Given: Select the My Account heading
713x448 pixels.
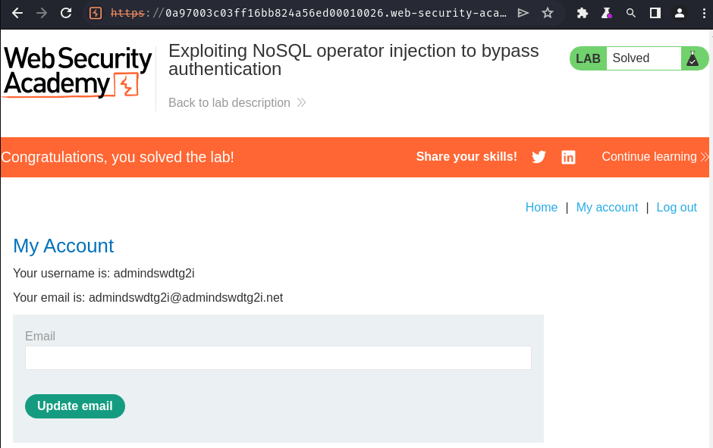Looking at the screenshot, I should tap(63, 246).
